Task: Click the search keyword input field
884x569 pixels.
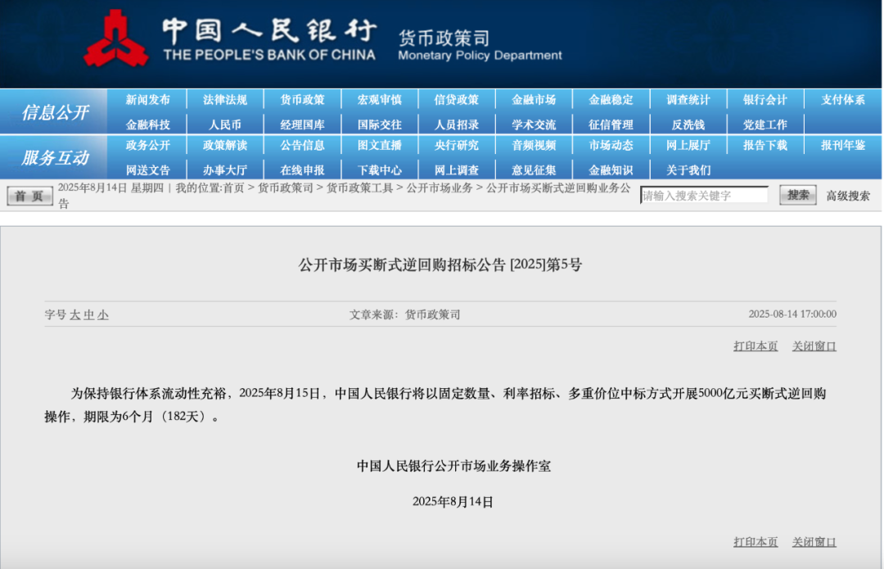Action: tap(704, 196)
